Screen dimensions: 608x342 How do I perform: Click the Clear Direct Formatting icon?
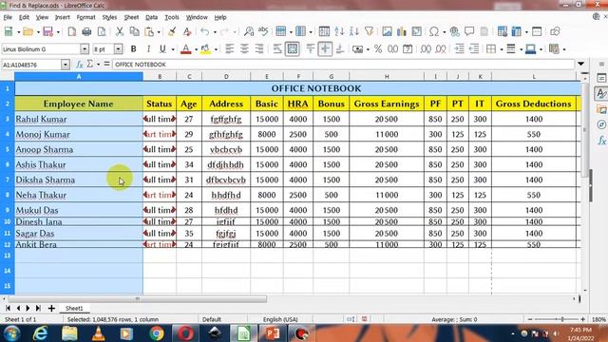click(x=187, y=31)
